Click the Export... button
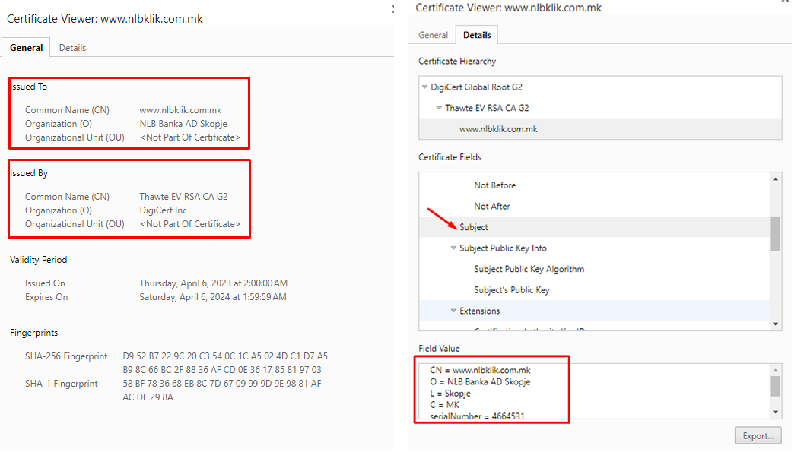807x452 pixels. coord(758,435)
